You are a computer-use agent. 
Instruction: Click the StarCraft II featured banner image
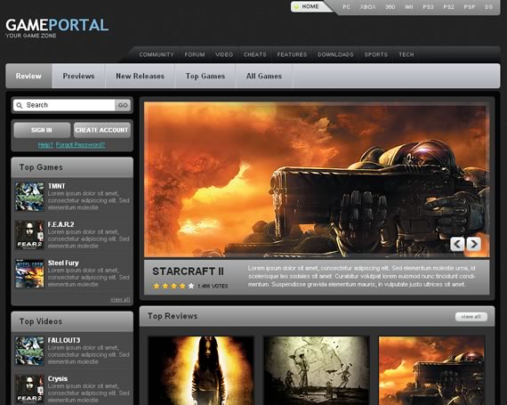pos(317,180)
